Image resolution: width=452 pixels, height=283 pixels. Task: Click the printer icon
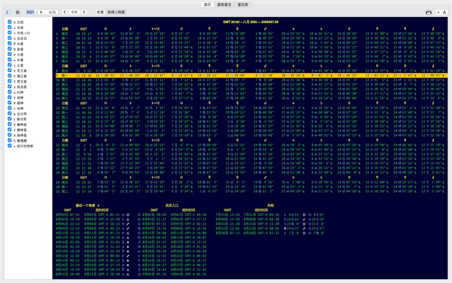[x=428, y=12]
